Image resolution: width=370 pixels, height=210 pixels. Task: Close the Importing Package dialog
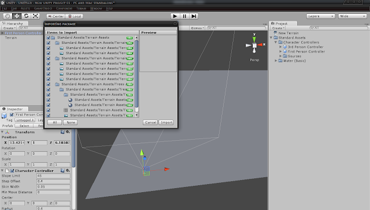pos(175,24)
